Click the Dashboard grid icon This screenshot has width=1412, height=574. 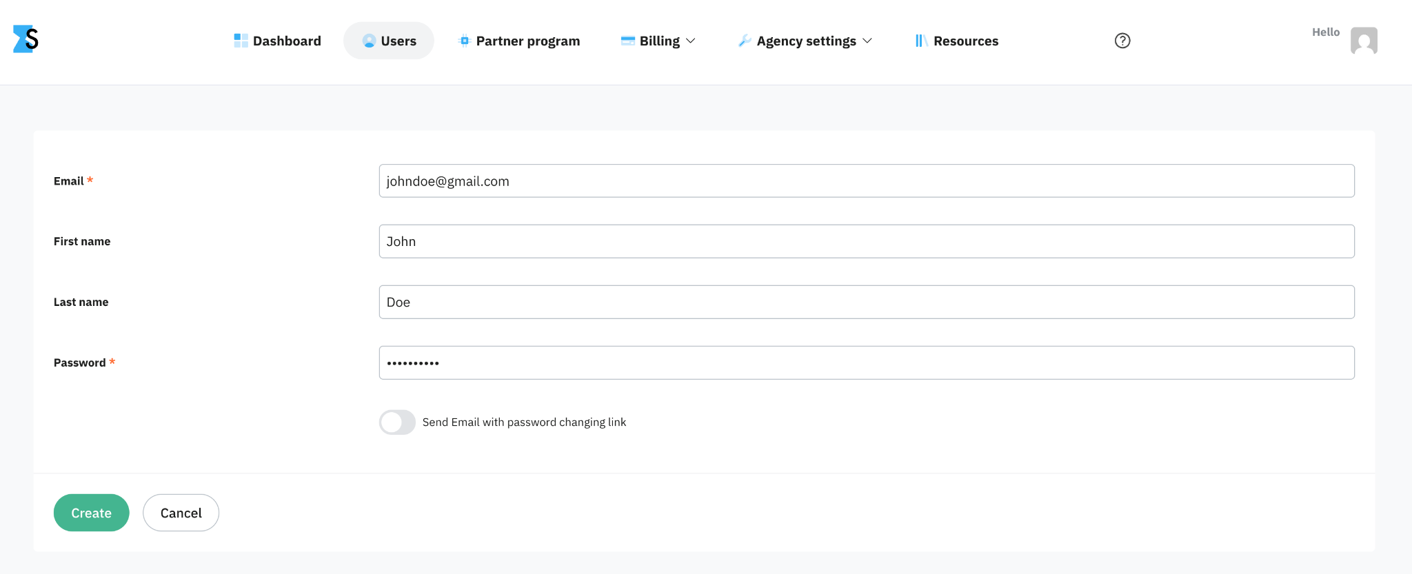click(241, 41)
